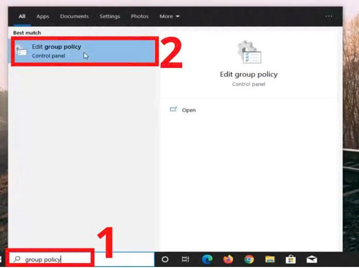Launch Firefox from the taskbar

(x=228, y=259)
